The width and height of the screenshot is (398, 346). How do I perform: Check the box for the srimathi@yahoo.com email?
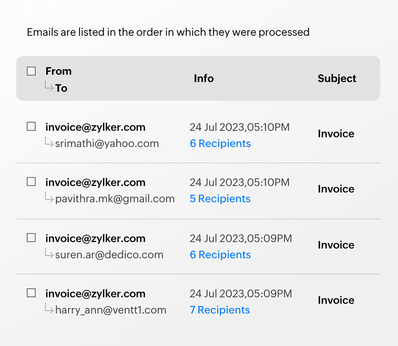coord(31,127)
